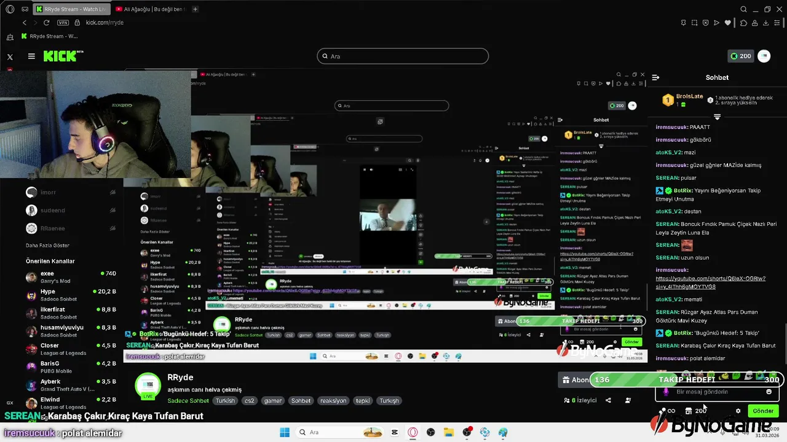Screen dimensions: 787x442
Task: Reload the kick.com page
Action: pos(46,22)
